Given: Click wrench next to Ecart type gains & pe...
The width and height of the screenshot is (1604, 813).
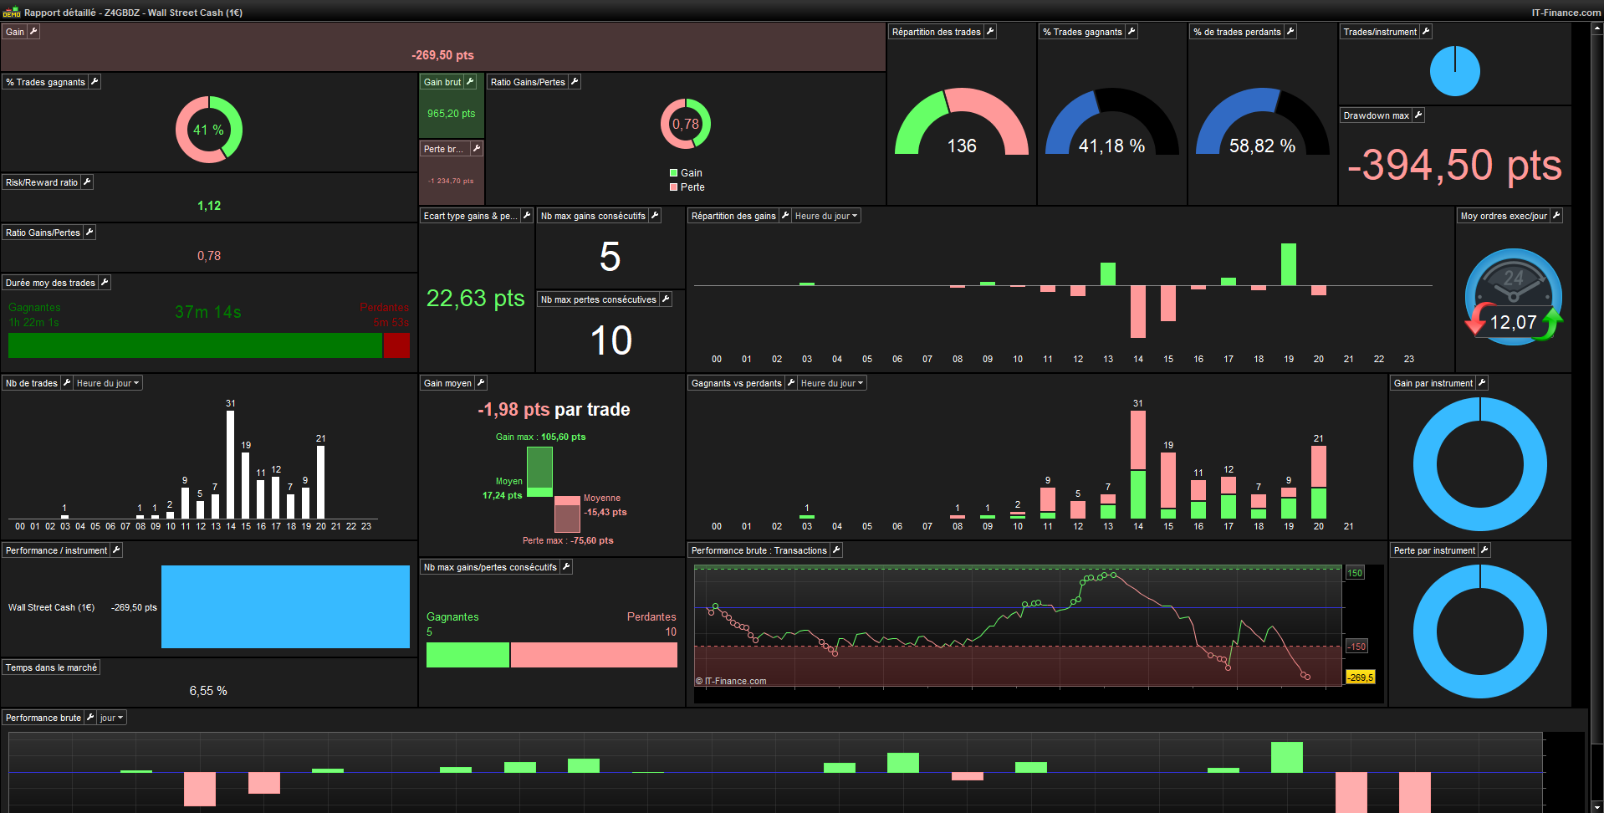Looking at the screenshot, I should 527,216.
